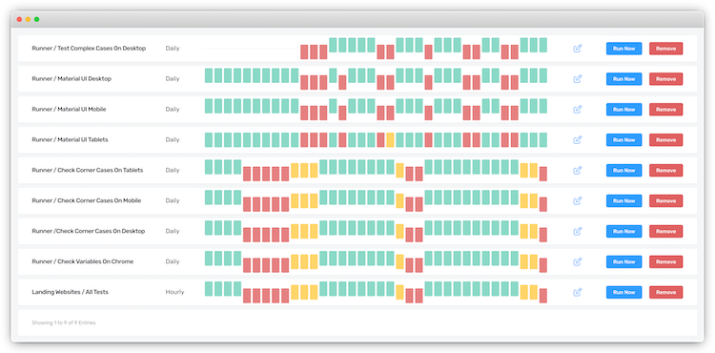Edit Landing Websites / All Tests

[578, 292]
